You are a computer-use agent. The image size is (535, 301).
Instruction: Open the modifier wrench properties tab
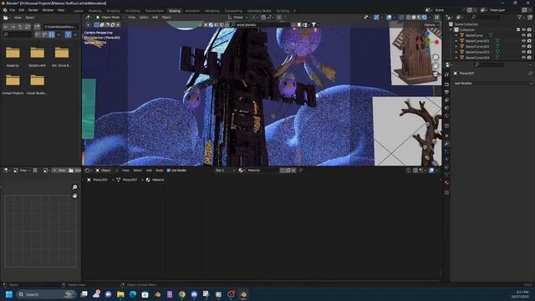pyautogui.click(x=446, y=144)
